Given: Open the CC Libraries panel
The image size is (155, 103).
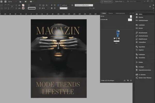Looking at the screenshot, I should coord(142,75).
